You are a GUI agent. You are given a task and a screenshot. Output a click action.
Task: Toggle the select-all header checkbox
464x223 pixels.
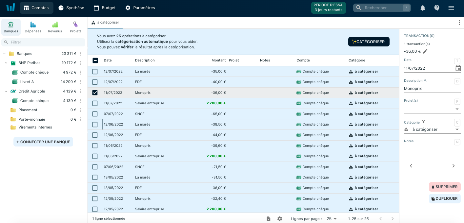(95, 60)
